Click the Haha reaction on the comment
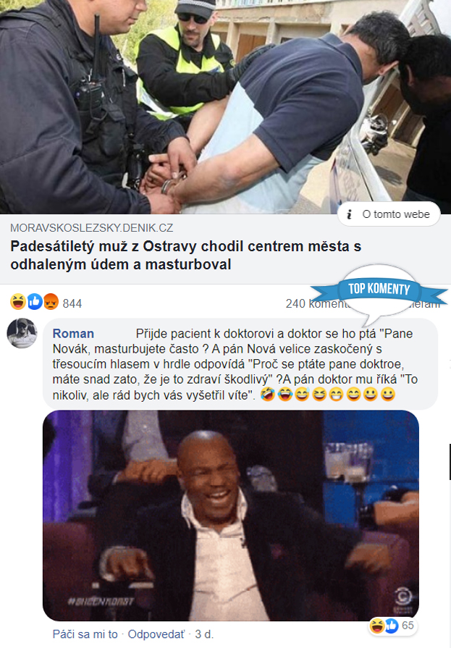Screen dimensions: 451x648 tap(377, 626)
